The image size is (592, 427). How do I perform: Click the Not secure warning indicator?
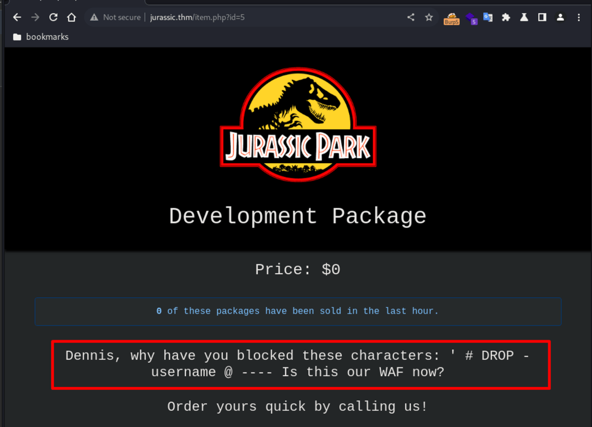[115, 17]
